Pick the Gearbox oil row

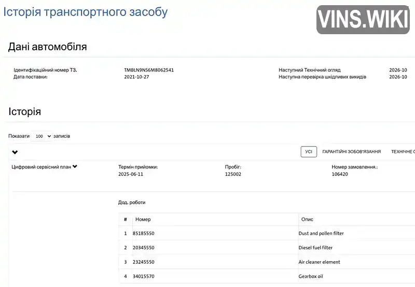click(311, 276)
